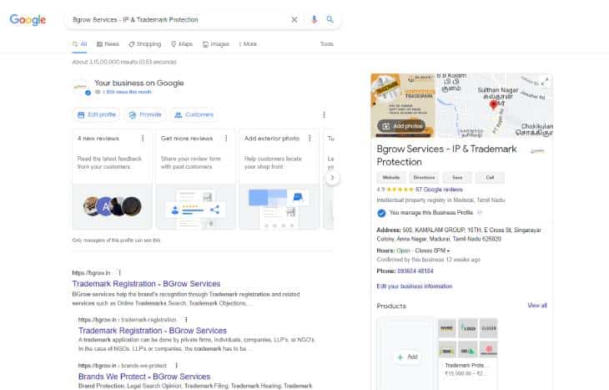
Task: Switch to the Maps tab
Action: click(182, 44)
